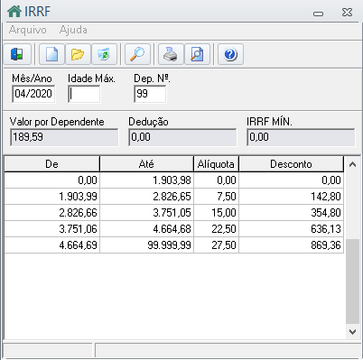This screenshot has width=363, height=360.
Task: Click the De column header
Action: (x=51, y=164)
